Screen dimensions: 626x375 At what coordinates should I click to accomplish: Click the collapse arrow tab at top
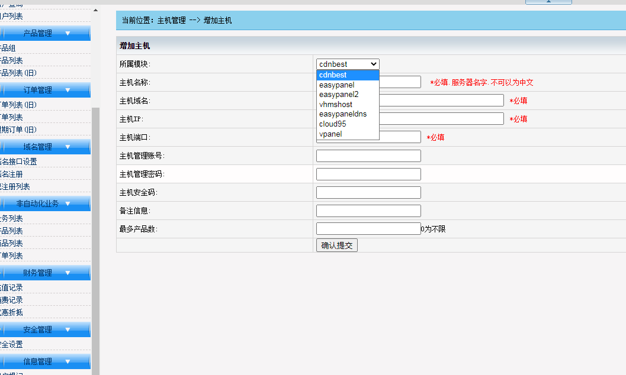click(548, 2)
